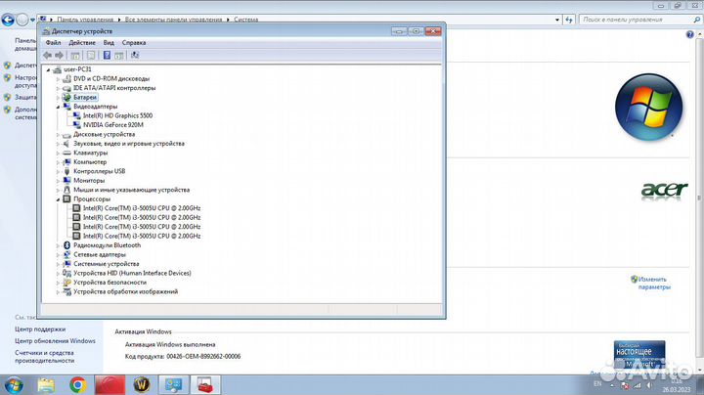
Task: Click the DVD drive category icon
Action: tap(66, 78)
